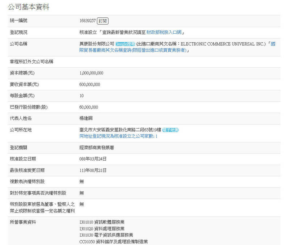This screenshot has height=245, width=290.
Task: Open the 財政部稅務入口網 link
Action: (164, 32)
